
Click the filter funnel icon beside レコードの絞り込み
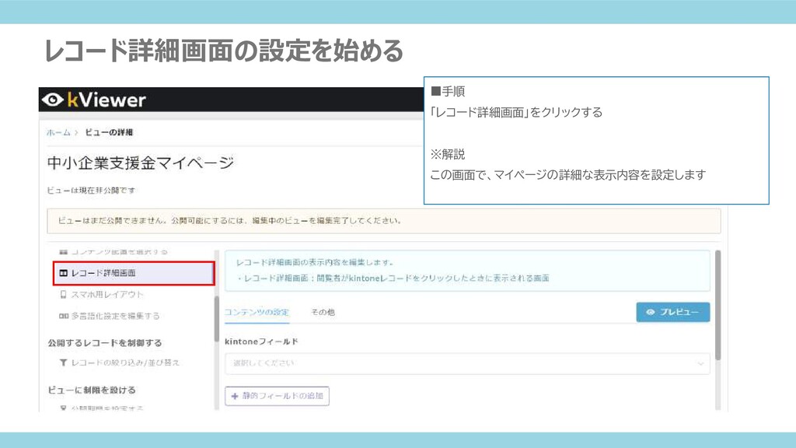click(x=64, y=362)
